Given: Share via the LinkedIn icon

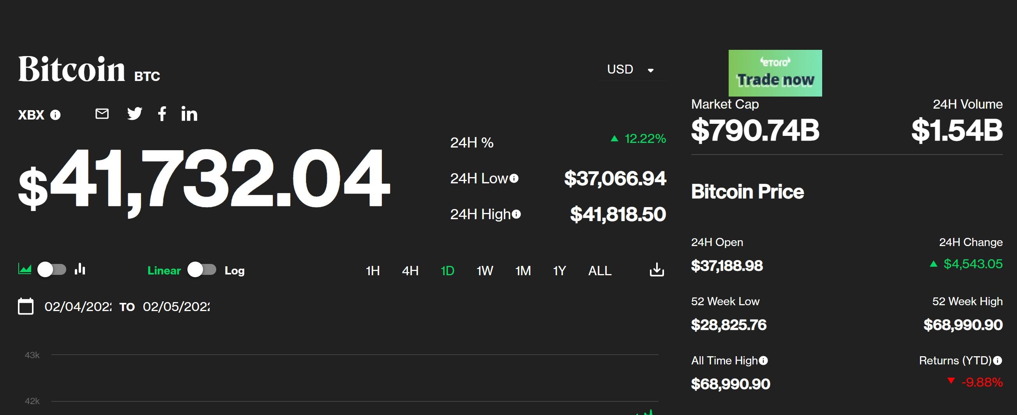Looking at the screenshot, I should pyautogui.click(x=189, y=114).
